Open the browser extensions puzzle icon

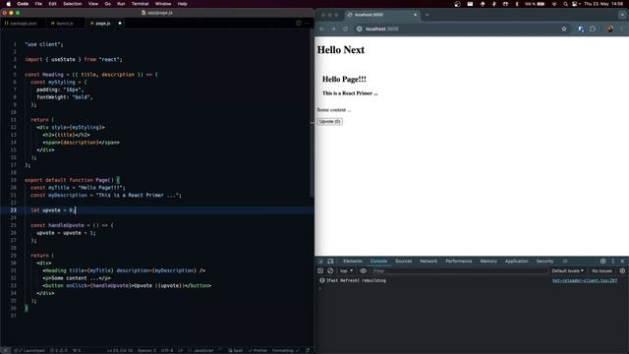pos(593,29)
